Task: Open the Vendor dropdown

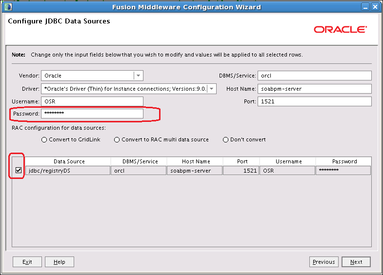Action: [138, 76]
